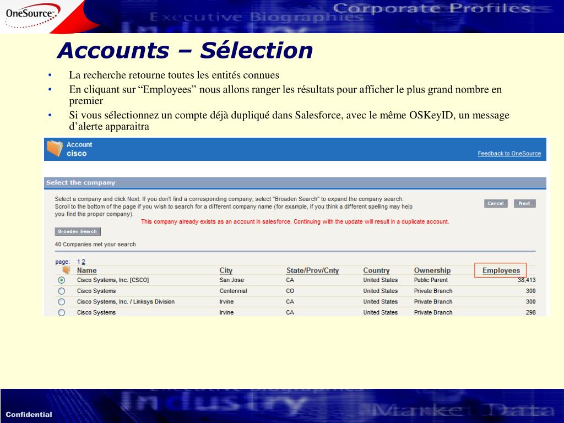The width and height of the screenshot is (564, 423).
Task: Click the Cisco Systems, Inc. [CSCO] name
Action: [x=113, y=280]
